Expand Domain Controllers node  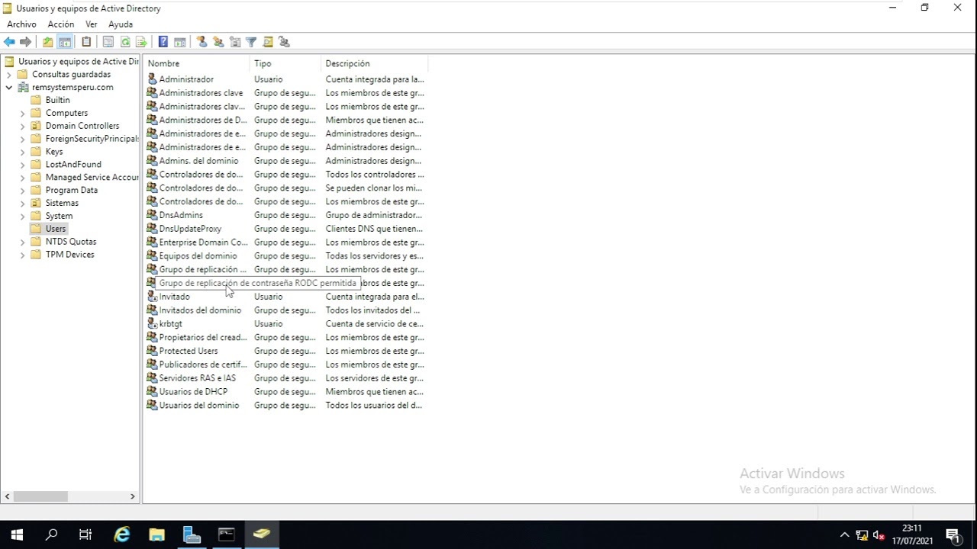click(x=23, y=127)
